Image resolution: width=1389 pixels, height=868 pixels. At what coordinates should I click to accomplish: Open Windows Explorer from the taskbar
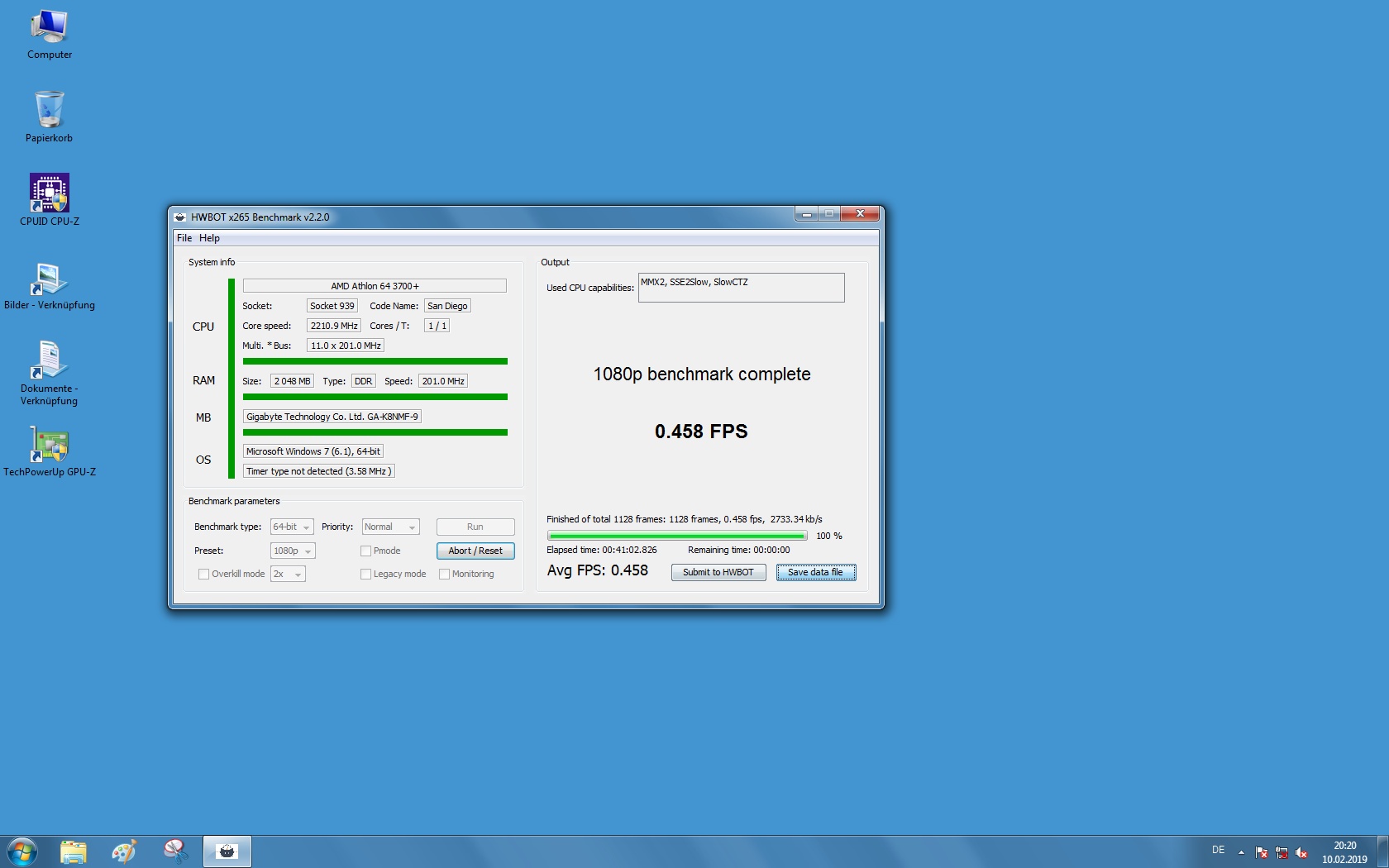pos(74,851)
